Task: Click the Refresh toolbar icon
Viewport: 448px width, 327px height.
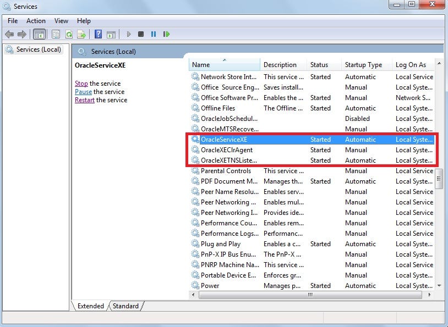Action: 69,34
